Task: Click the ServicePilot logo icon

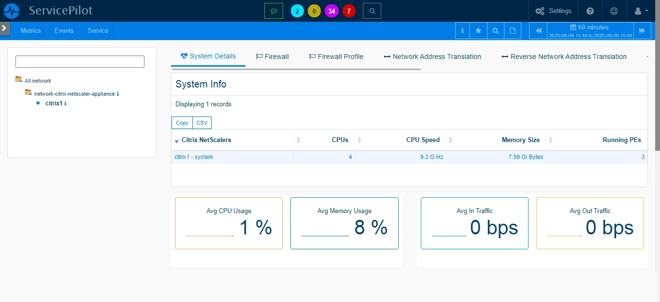Action: [x=12, y=11]
